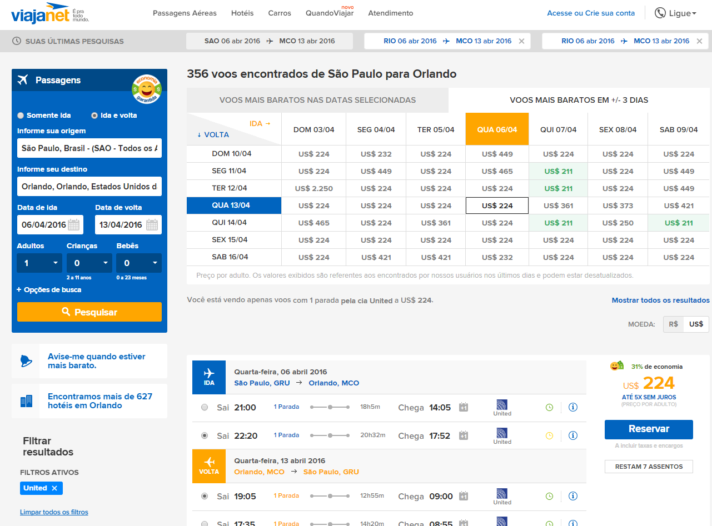This screenshot has width=712, height=526.
Task: Click the IDA airplane icon block
Action: (209, 377)
